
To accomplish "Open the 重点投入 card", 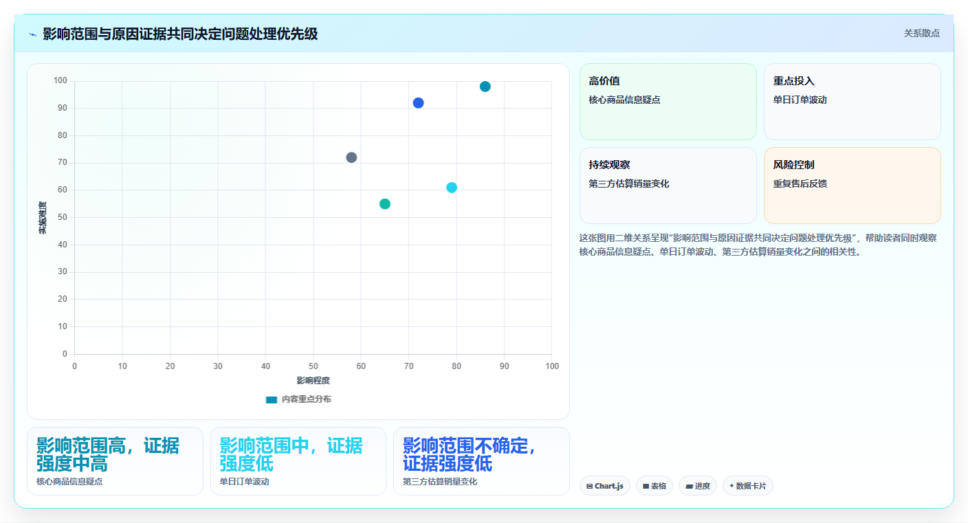I will 852,102.
